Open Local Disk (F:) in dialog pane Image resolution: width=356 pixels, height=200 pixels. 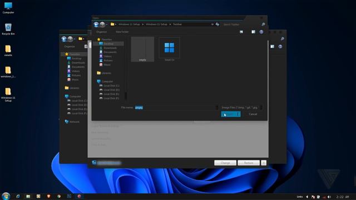(x=110, y=98)
